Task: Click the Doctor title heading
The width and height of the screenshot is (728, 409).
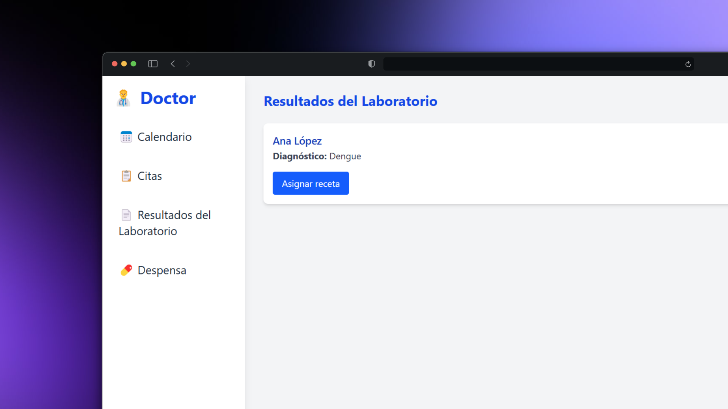Action: (x=168, y=98)
